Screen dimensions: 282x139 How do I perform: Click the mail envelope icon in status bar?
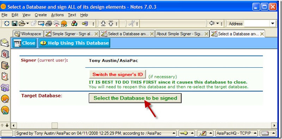265,133
